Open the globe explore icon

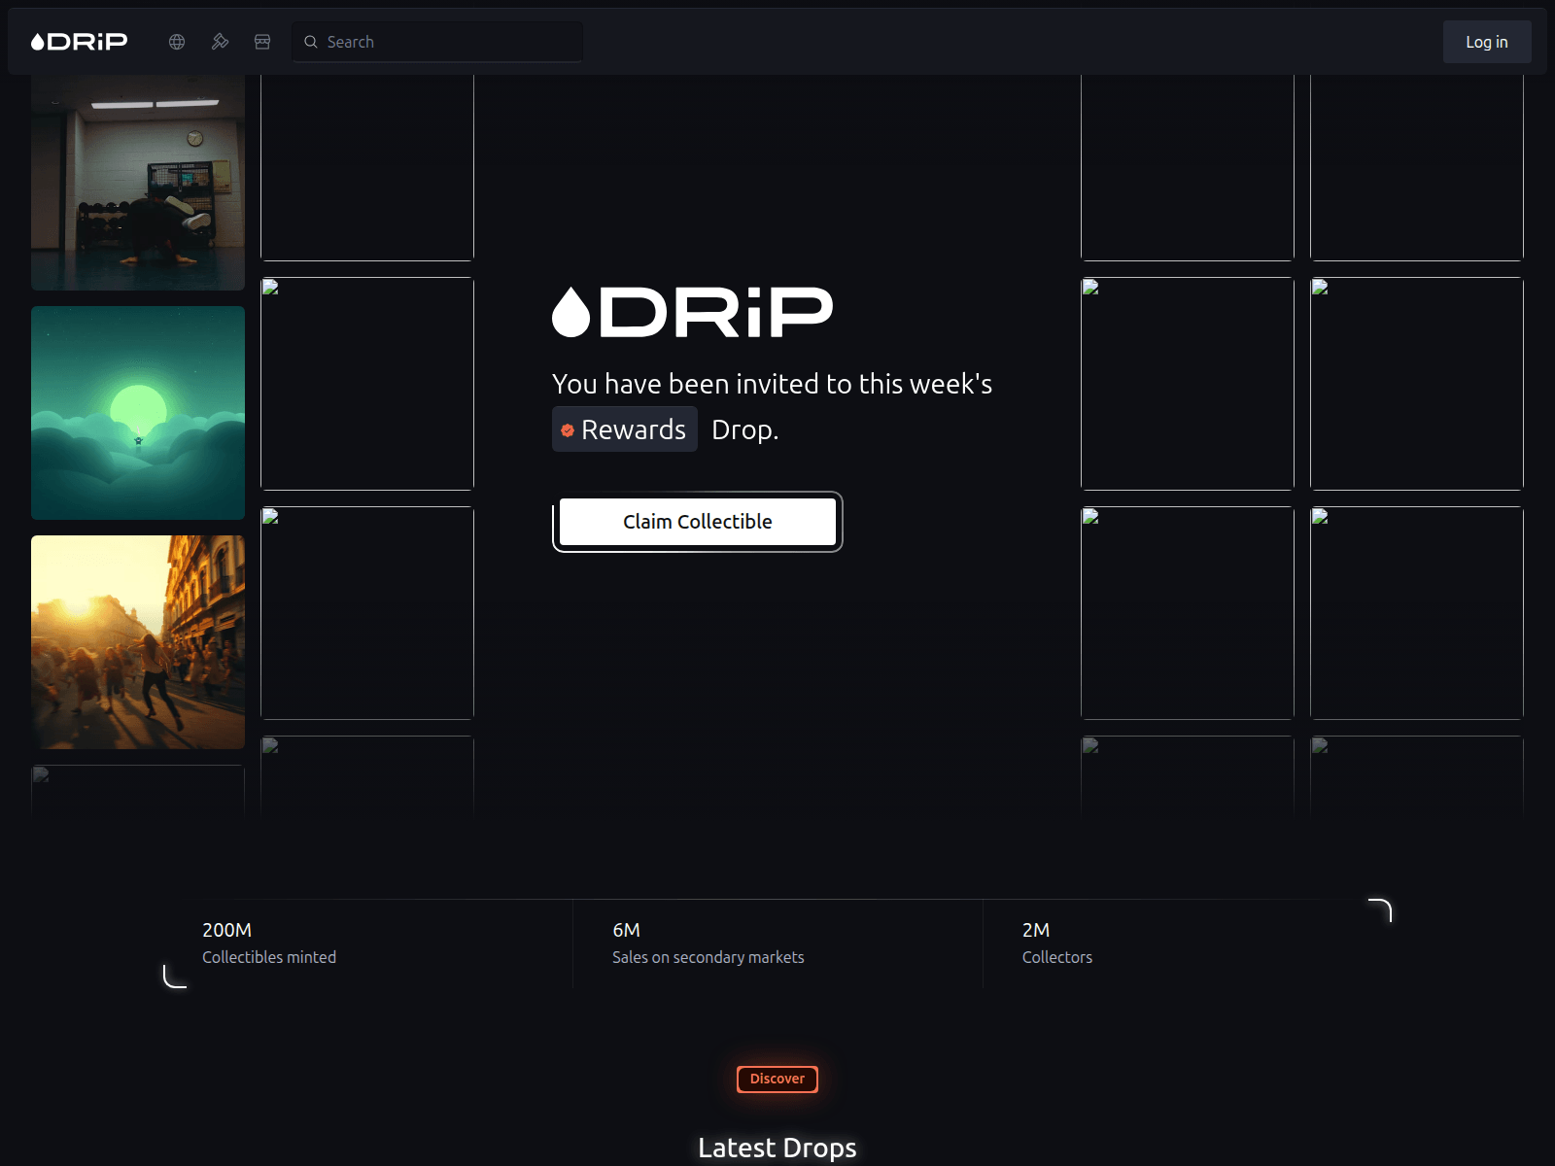177,42
